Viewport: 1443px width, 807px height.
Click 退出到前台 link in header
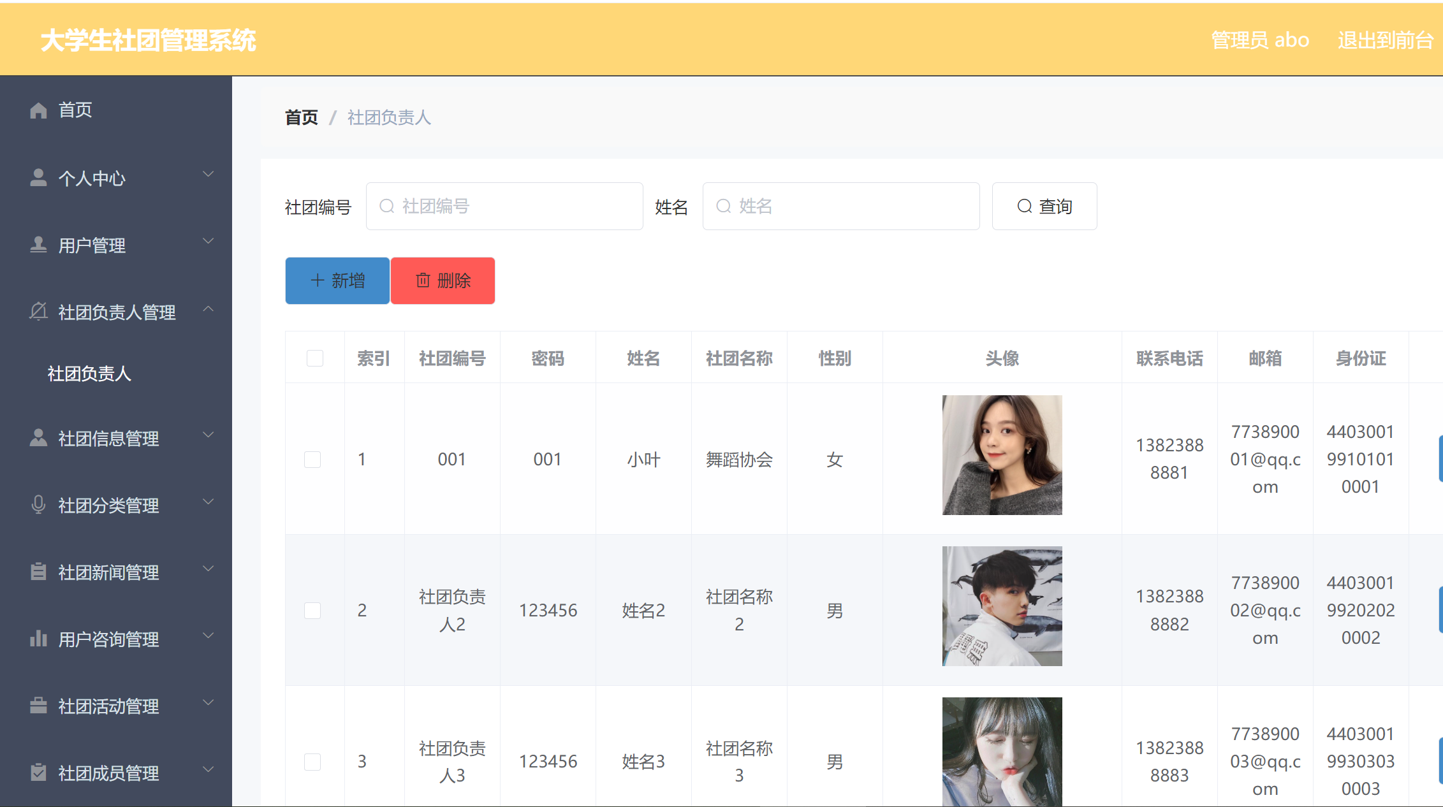click(x=1385, y=40)
